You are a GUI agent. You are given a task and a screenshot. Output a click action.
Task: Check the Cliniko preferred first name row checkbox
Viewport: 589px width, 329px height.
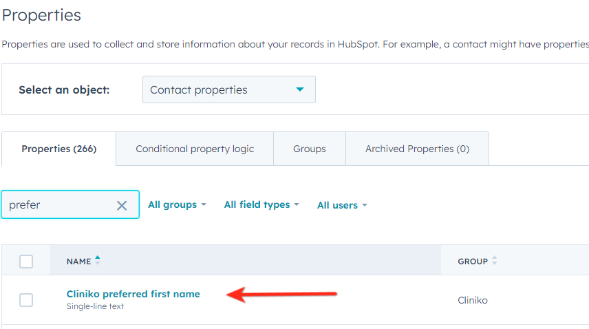26,299
